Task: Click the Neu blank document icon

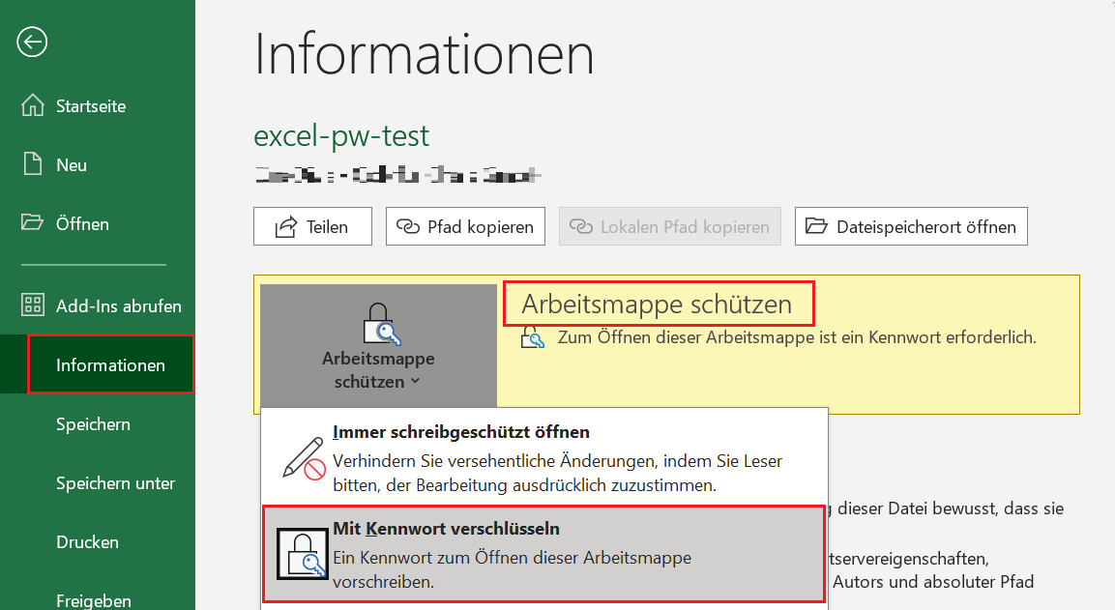Action: click(33, 164)
